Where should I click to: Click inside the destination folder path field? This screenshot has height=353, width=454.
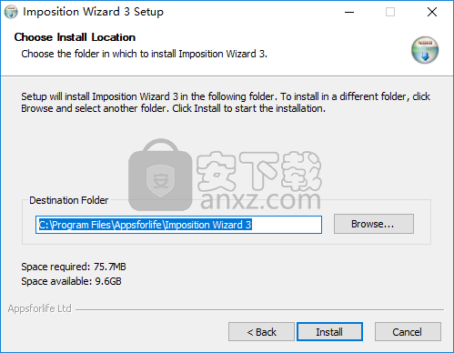click(178, 225)
